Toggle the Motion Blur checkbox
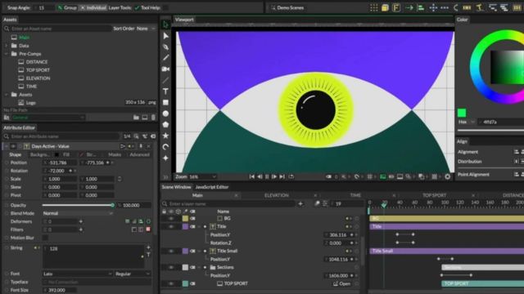The width and height of the screenshot is (524, 294). (45, 238)
